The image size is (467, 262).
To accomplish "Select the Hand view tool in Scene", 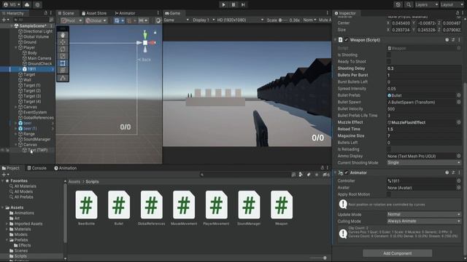I will click(x=63, y=35).
